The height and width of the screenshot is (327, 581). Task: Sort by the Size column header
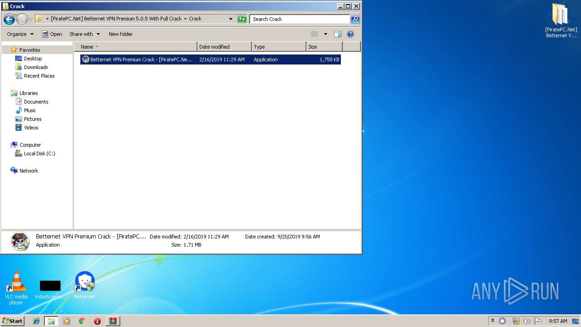pyautogui.click(x=324, y=47)
